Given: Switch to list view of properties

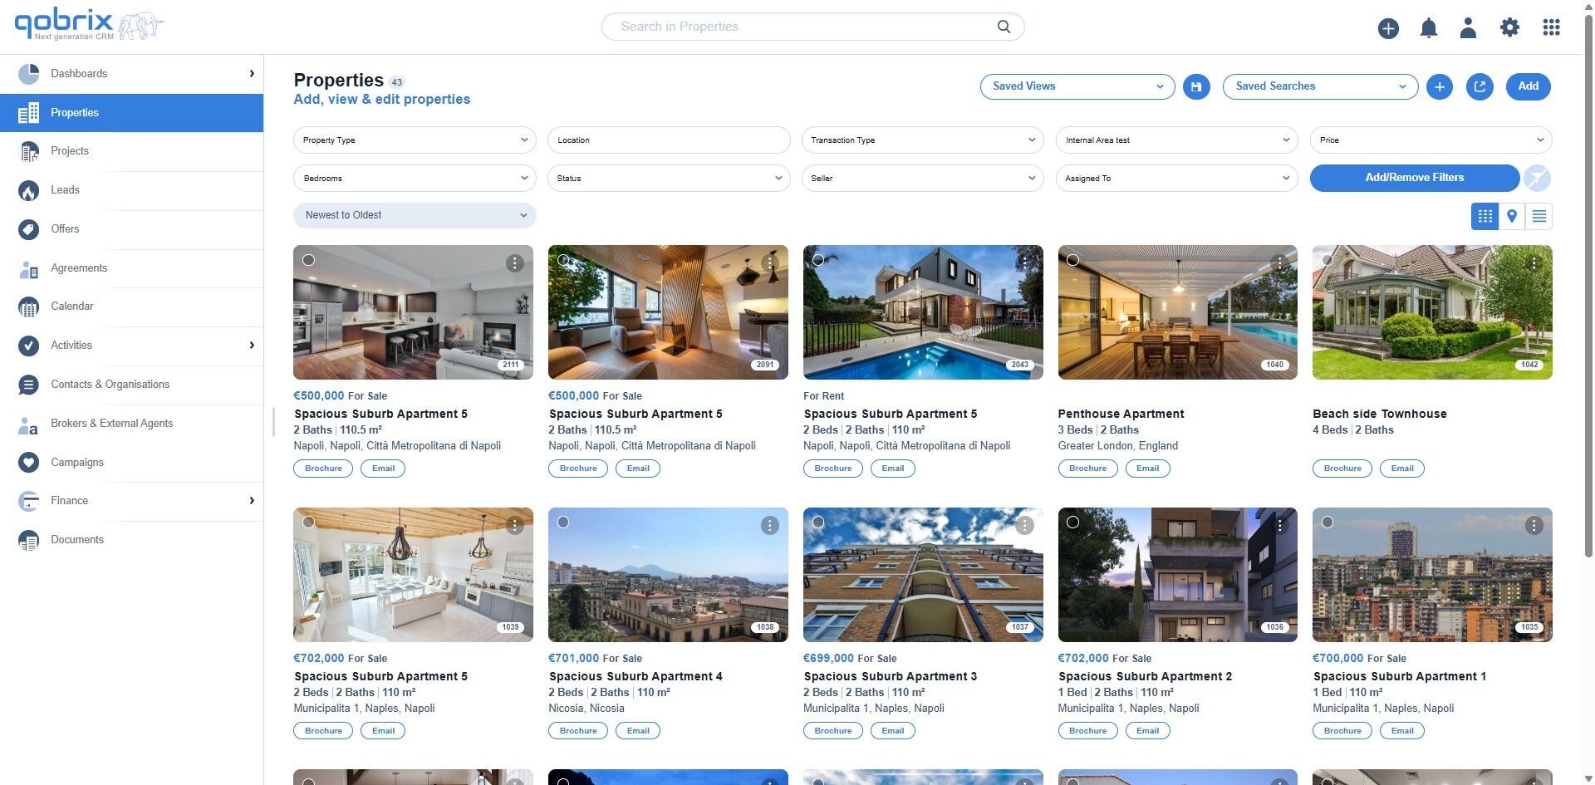Looking at the screenshot, I should tap(1539, 216).
